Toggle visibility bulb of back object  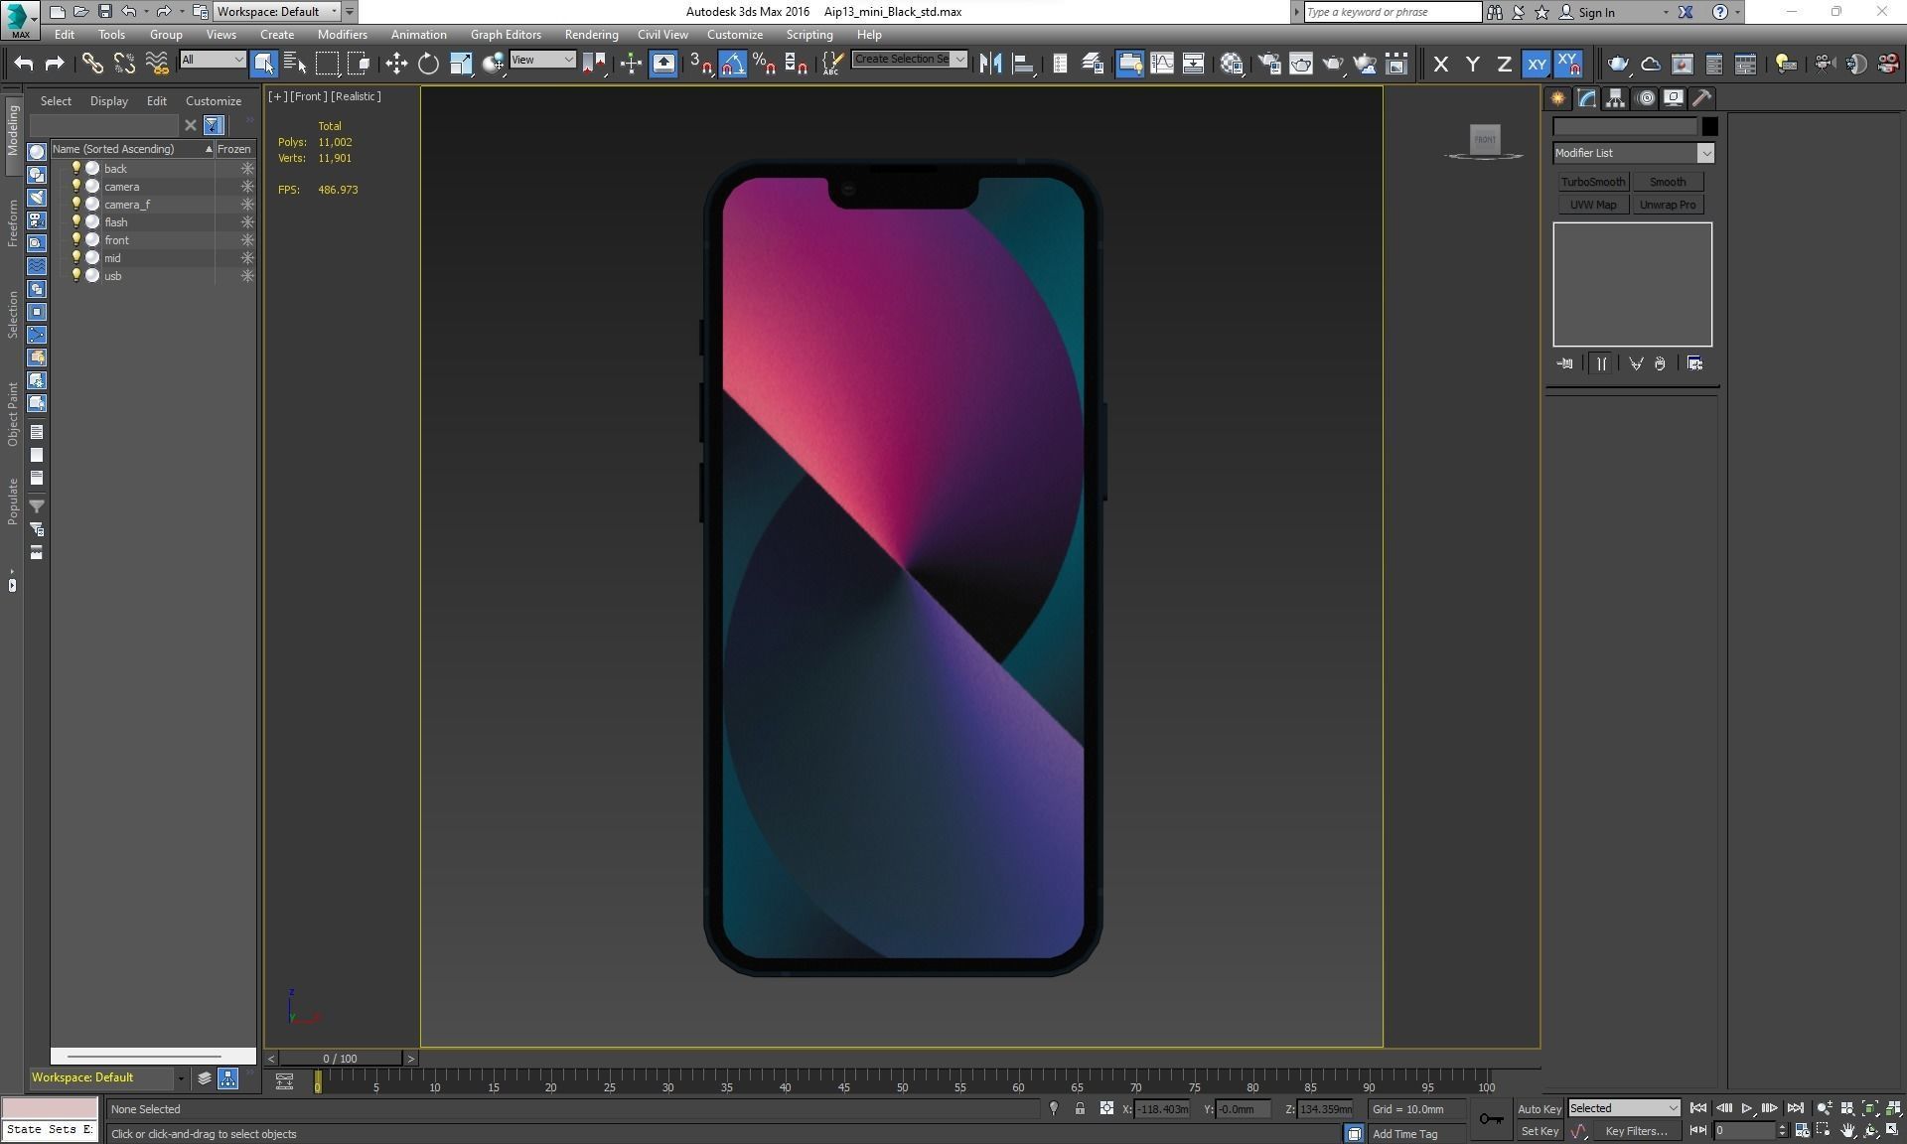75,168
